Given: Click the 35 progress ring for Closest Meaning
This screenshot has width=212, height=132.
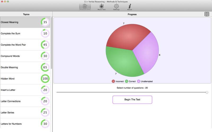Looking at the screenshot, I should coord(45,22).
